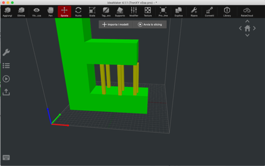Click the Duplica duplicate tool

[x=179, y=11]
